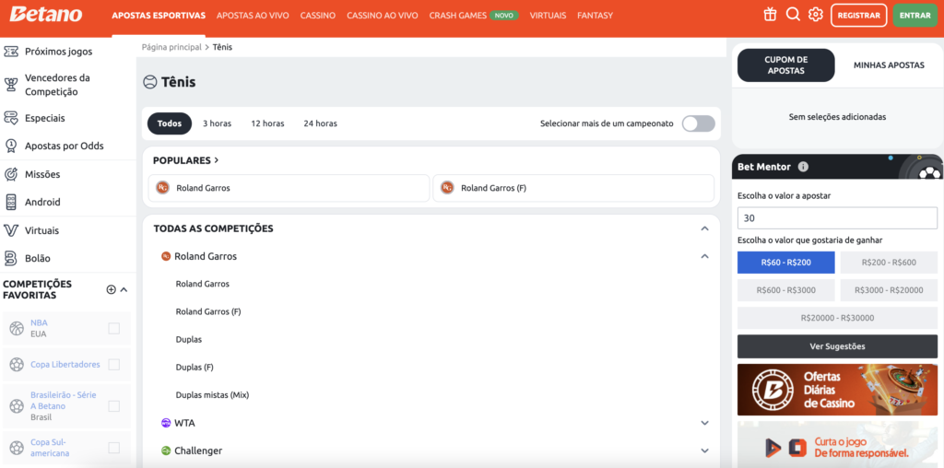
Task: Switch to Minhas Apostas tab
Action: (x=889, y=65)
